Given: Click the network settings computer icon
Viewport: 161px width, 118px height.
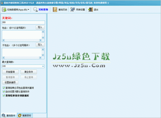Looking at the screenshot, I should [x=73, y=9].
